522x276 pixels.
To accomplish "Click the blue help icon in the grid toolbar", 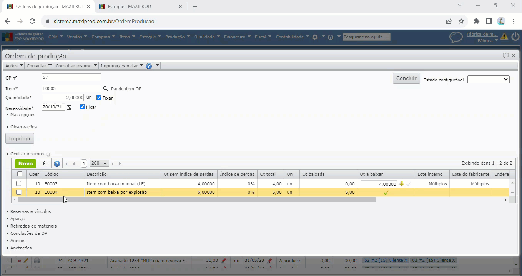I will coord(57,164).
